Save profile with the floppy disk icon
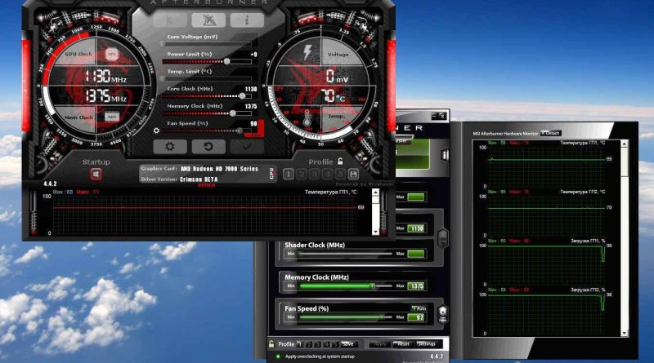The height and width of the screenshot is (363, 654). point(353,174)
